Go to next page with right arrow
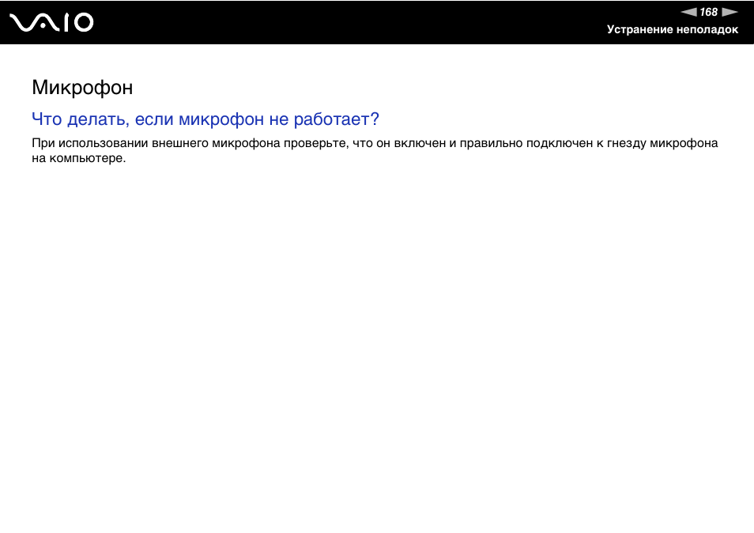 (x=729, y=12)
